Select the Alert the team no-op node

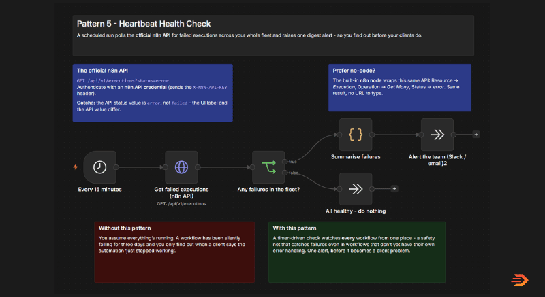[437, 135]
